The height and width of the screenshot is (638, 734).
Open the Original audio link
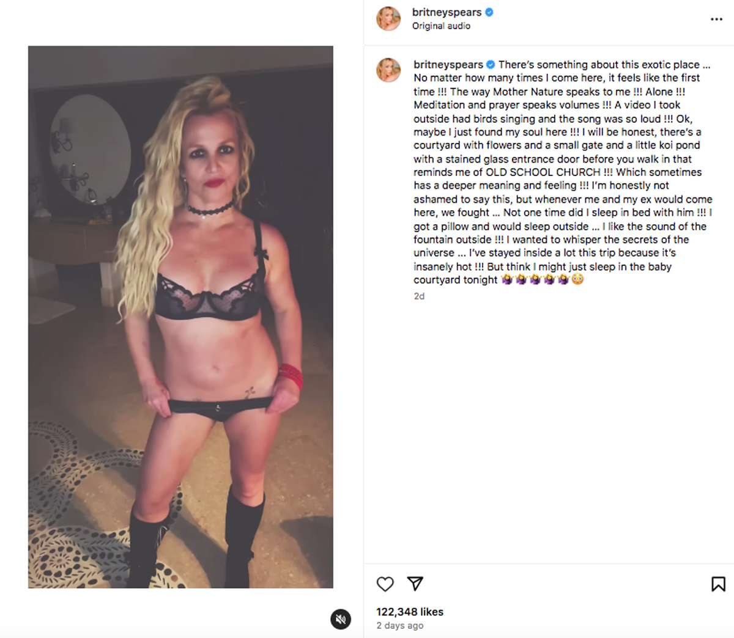441,26
